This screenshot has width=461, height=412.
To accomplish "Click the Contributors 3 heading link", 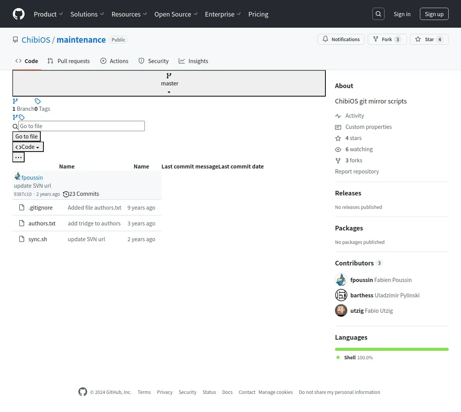I will (359, 263).
